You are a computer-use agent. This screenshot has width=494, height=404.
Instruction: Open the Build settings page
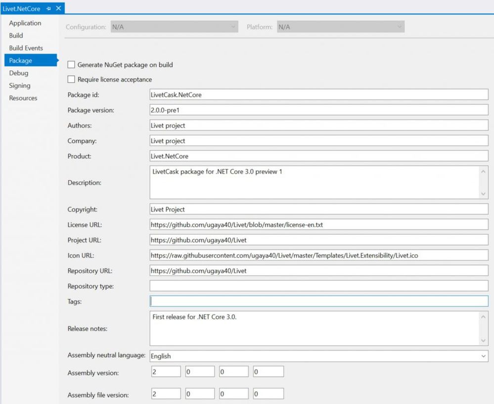[16, 35]
